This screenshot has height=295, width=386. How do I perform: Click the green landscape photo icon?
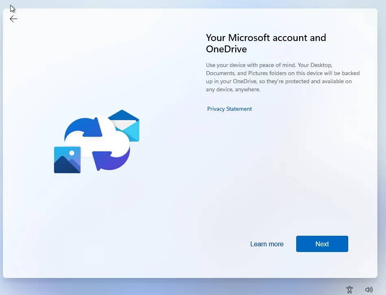(67, 160)
